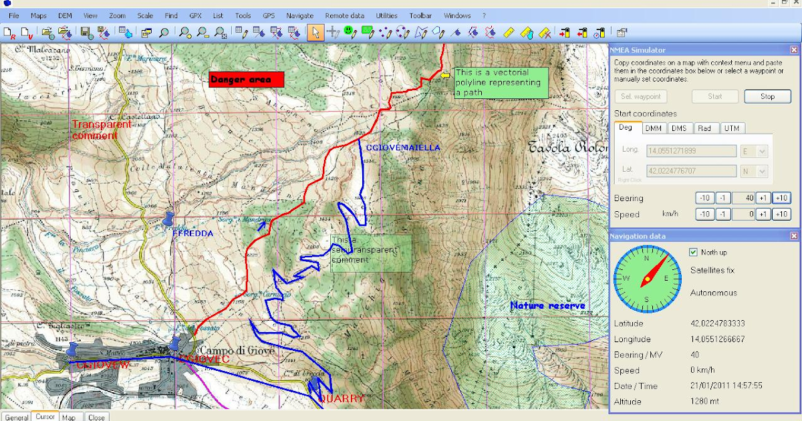Image resolution: width=802 pixels, height=421 pixels.
Task: Open the File menu
Action: (x=14, y=15)
